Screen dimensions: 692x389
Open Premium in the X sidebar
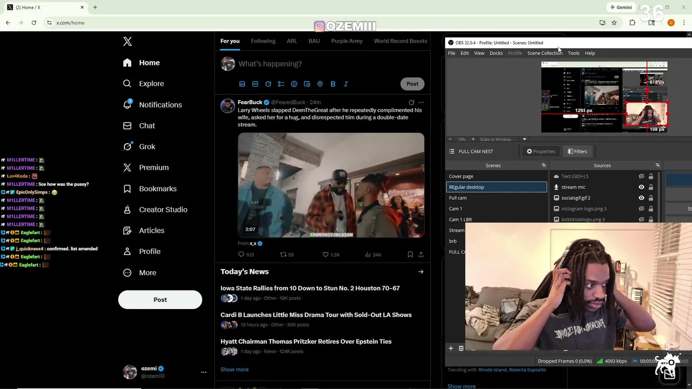pyautogui.click(x=146, y=167)
